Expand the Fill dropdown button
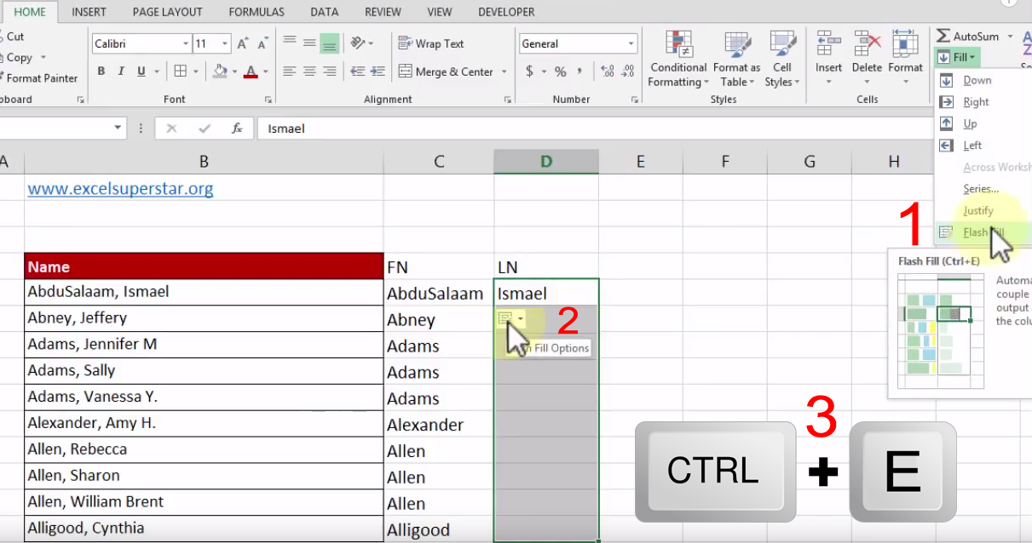The image size is (1032, 543). point(957,58)
